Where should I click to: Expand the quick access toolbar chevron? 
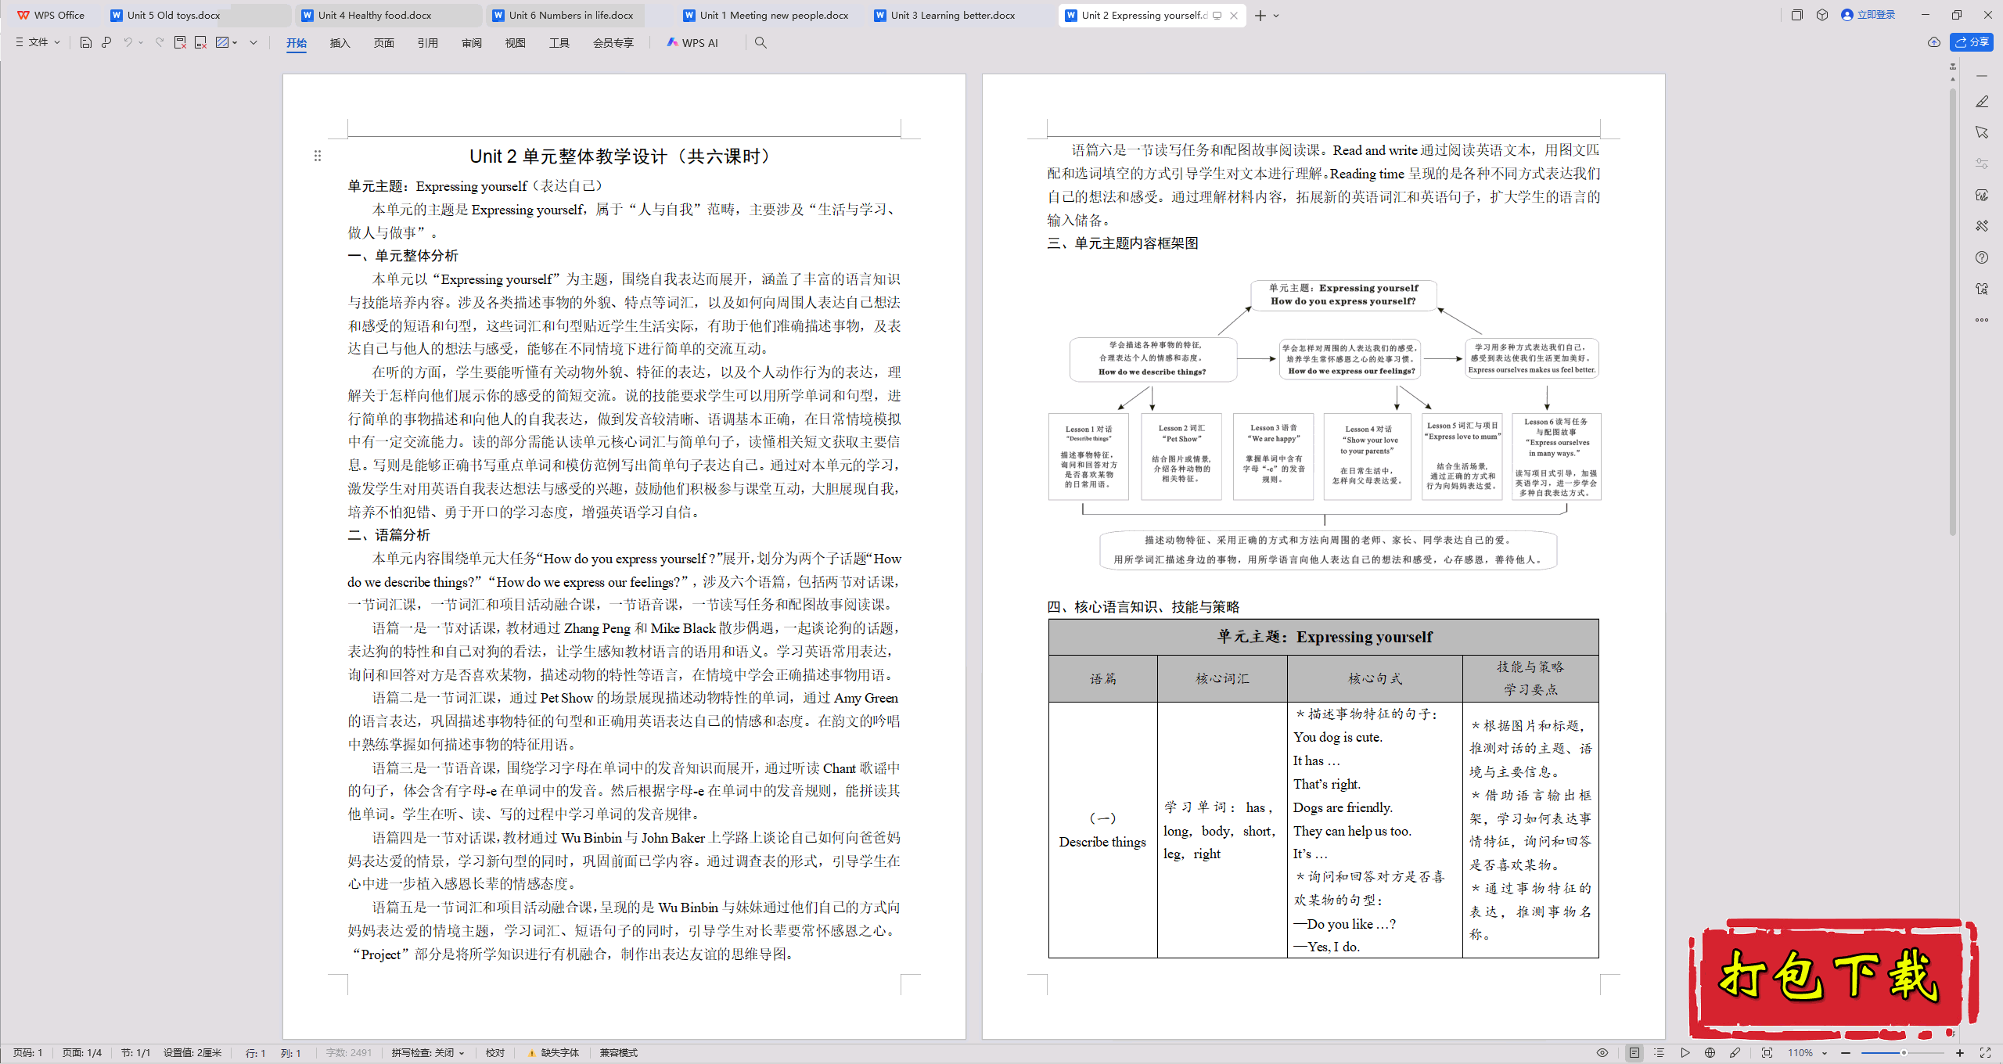point(254,42)
